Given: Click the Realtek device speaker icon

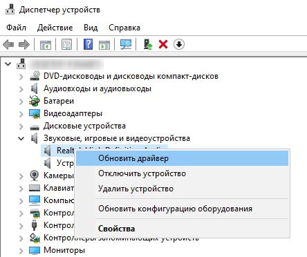Looking at the screenshot, I should click(48, 151).
